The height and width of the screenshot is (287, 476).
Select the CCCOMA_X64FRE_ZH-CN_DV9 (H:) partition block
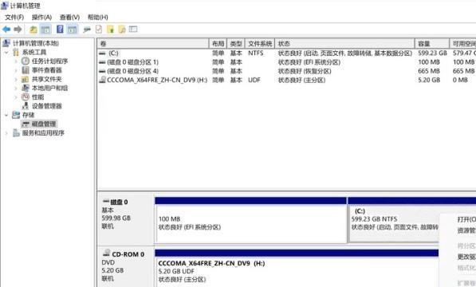point(297,268)
